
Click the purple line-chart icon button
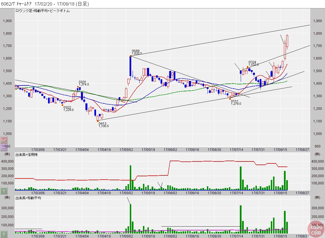pyautogui.click(x=4, y=147)
